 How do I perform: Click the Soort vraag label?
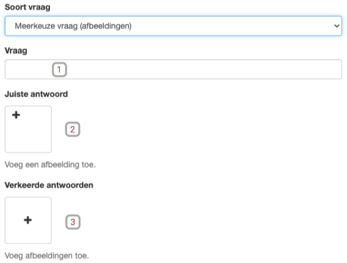[x=28, y=7]
